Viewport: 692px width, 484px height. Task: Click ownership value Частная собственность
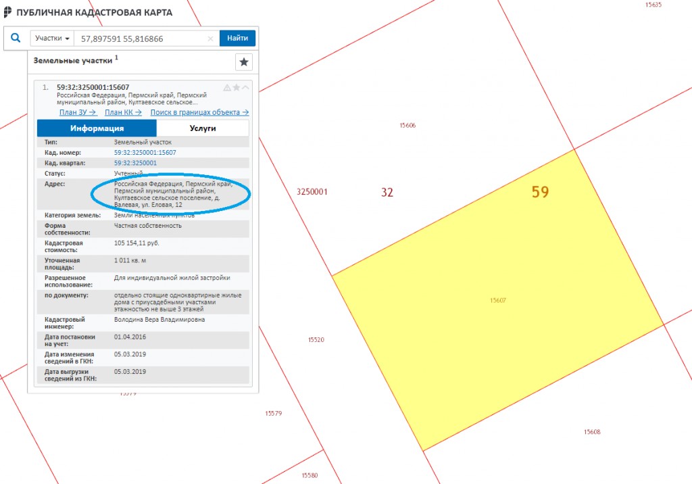(x=148, y=226)
